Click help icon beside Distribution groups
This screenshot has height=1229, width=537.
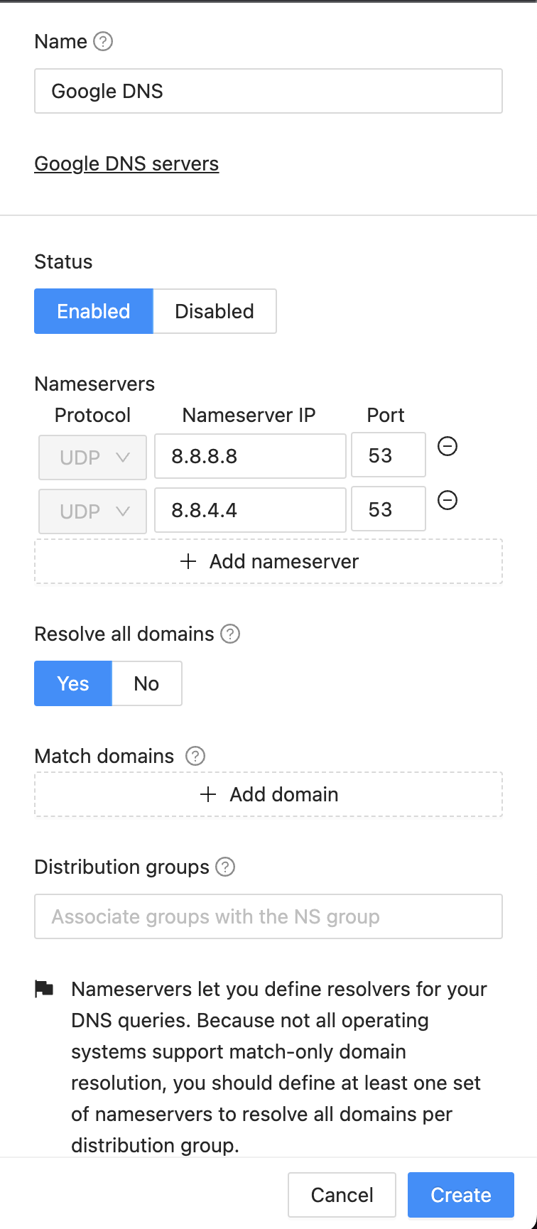(x=225, y=867)
